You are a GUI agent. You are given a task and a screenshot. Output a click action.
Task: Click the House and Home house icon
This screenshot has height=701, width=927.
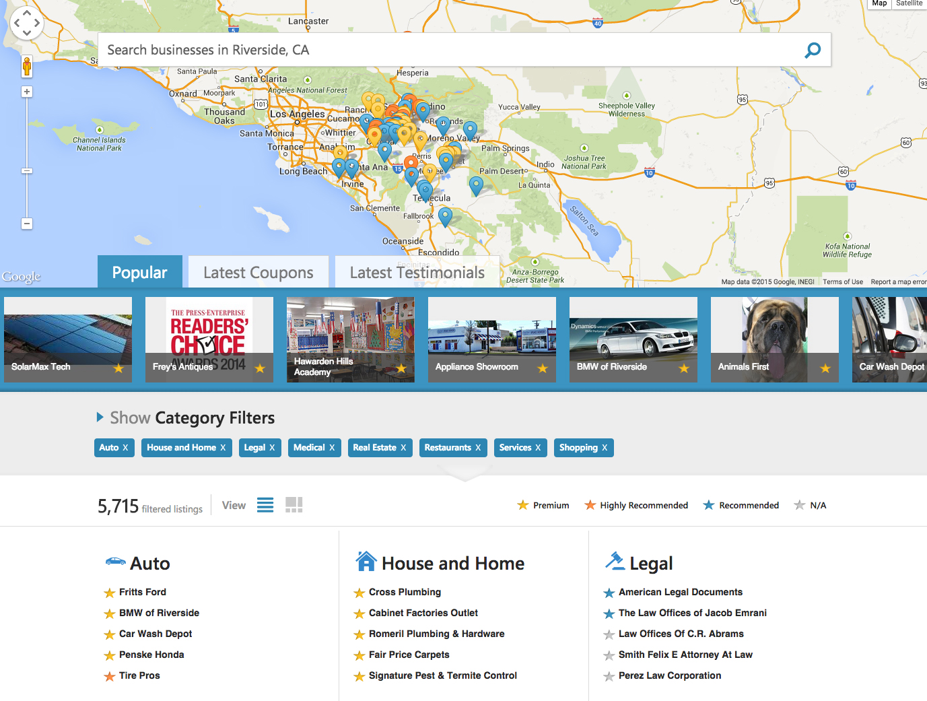coord(366,561)
